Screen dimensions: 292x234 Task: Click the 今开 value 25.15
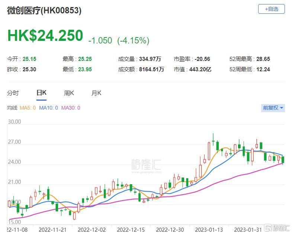coord(29,59)
